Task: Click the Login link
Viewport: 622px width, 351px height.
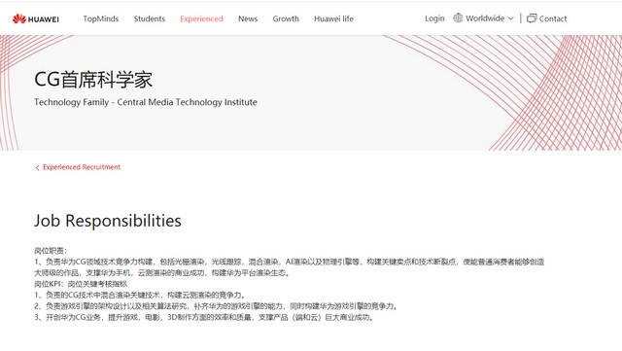Action: pyautogui.click(x=434, y=18)
